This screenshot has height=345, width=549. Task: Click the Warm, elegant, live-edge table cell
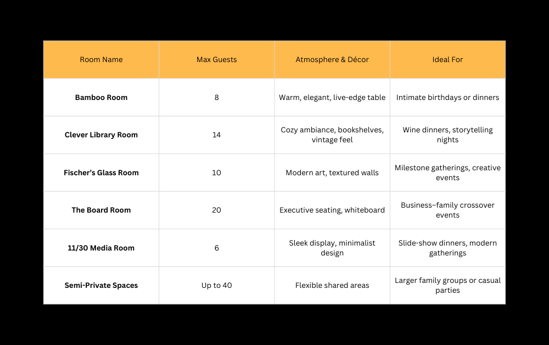point(332,97)
